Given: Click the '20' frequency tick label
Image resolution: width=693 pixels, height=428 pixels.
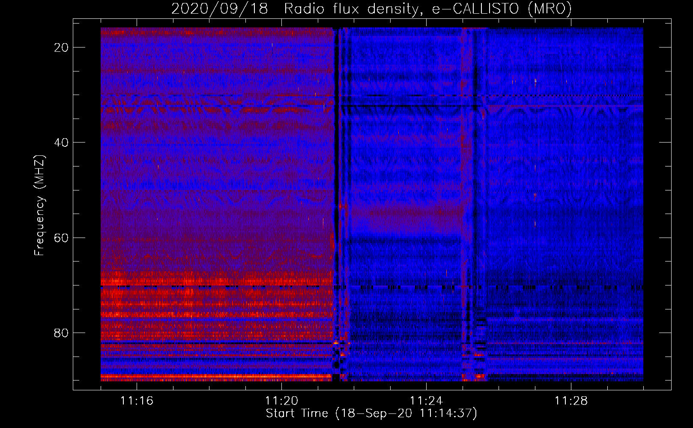Looking at the screenshot, I should pyautogui.click(x=61, y=48).
